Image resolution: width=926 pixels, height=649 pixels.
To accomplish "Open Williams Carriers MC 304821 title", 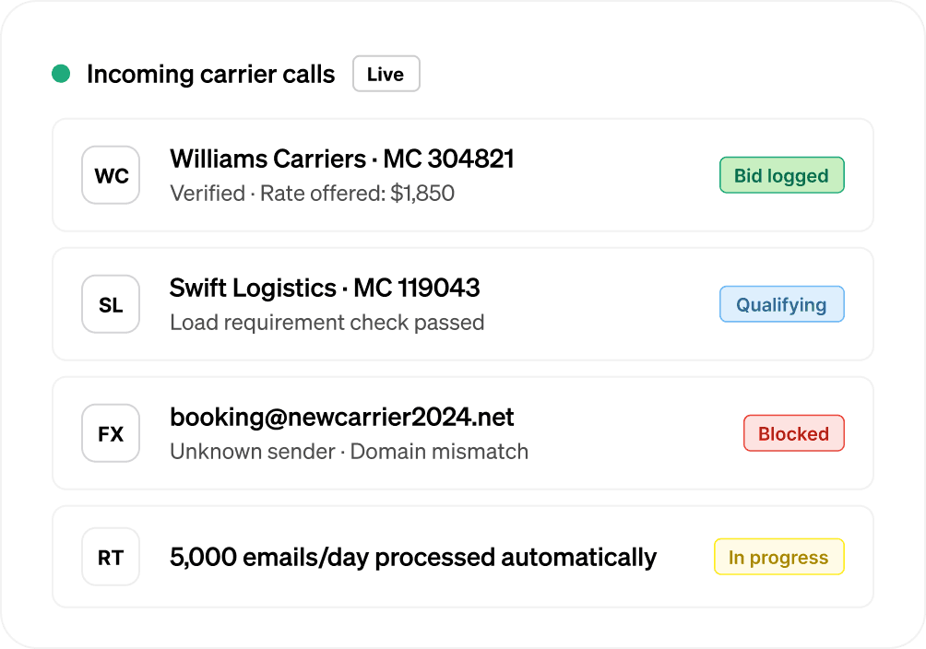I will (x=342, y=159).
